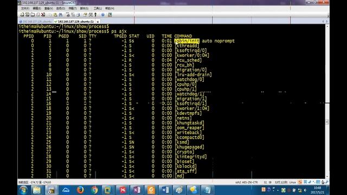
Task: Click the Connect toolbar icon
Action: click(x=22, y=15)
